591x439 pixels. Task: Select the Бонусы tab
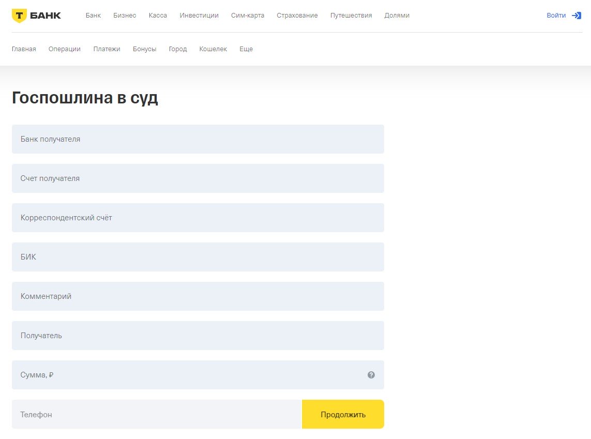pos(144,49)
